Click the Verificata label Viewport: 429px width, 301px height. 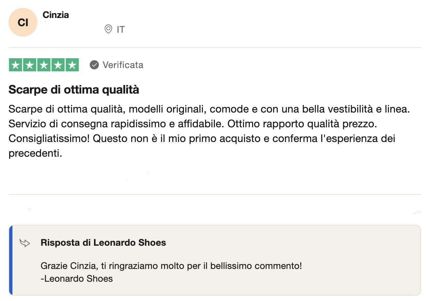tap(123, 65)
